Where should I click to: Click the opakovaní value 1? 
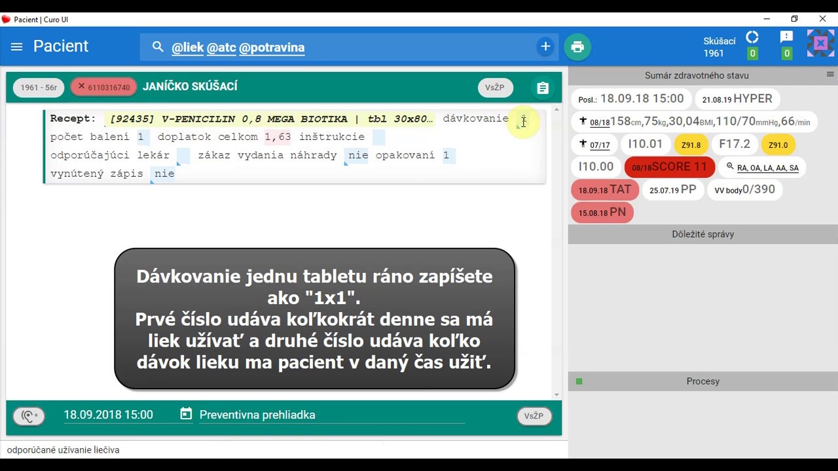pyautogui.click(x=447, y=155)
